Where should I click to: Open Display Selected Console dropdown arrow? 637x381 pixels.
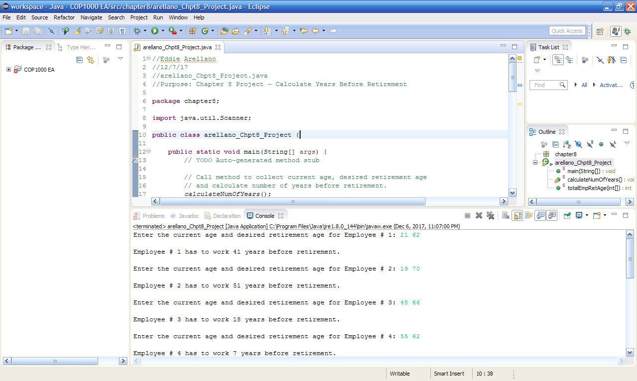click(x=587, y=215)
